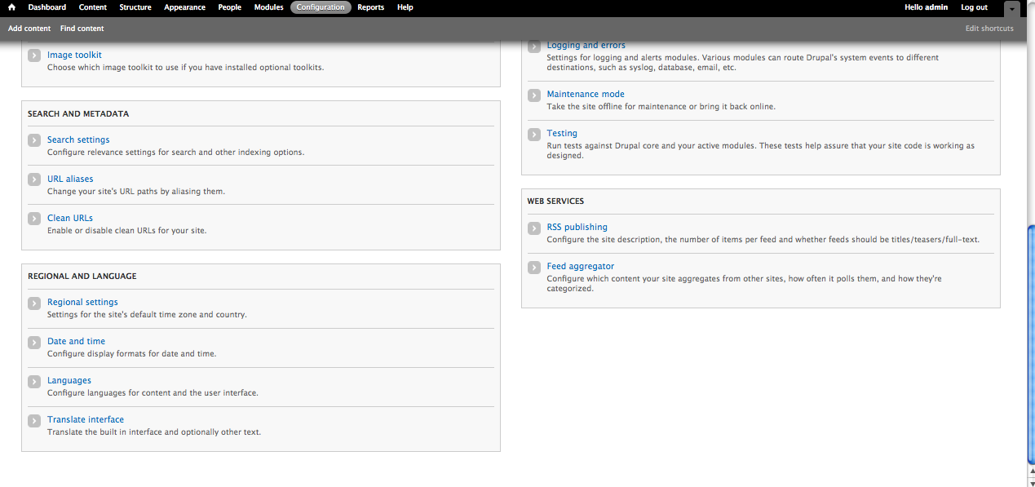Image resolution: width=1035 pixels, height=487 pixels.
Task: Click the arrow icon beside Translate interface
Action: pos(33,420)
